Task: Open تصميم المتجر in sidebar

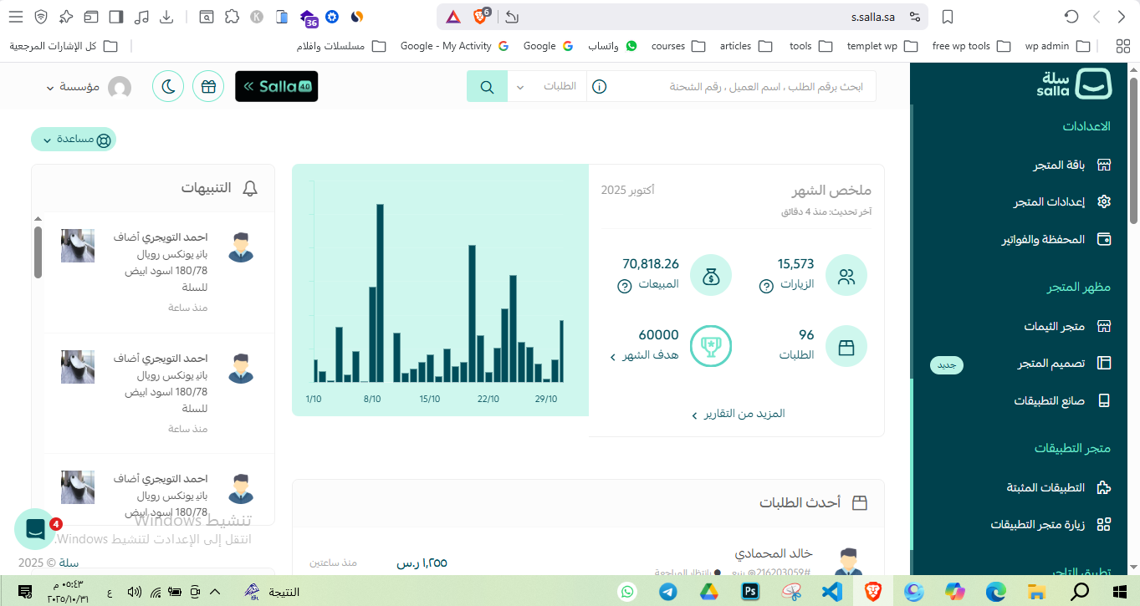Action: click(x=1064, y=364)
